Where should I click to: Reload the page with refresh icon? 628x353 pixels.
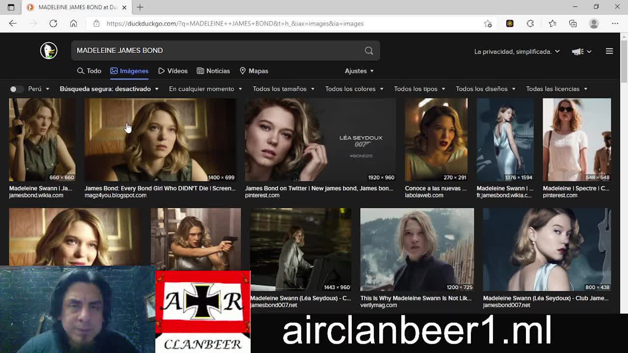coord(53,24)
